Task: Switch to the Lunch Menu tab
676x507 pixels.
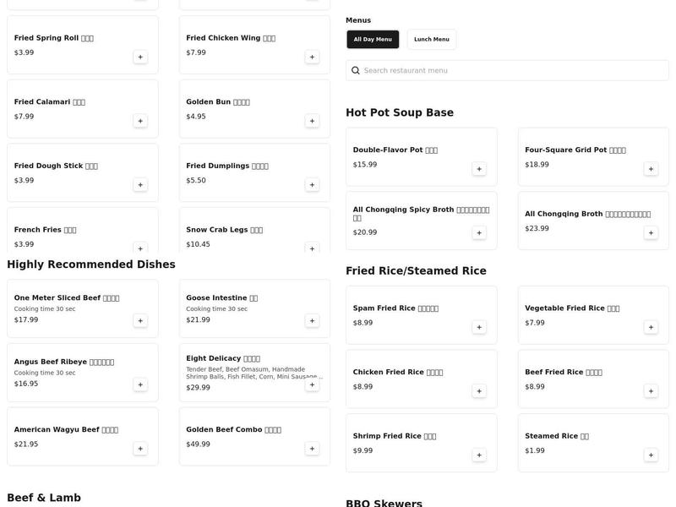Action: click(x=432, y=40)
